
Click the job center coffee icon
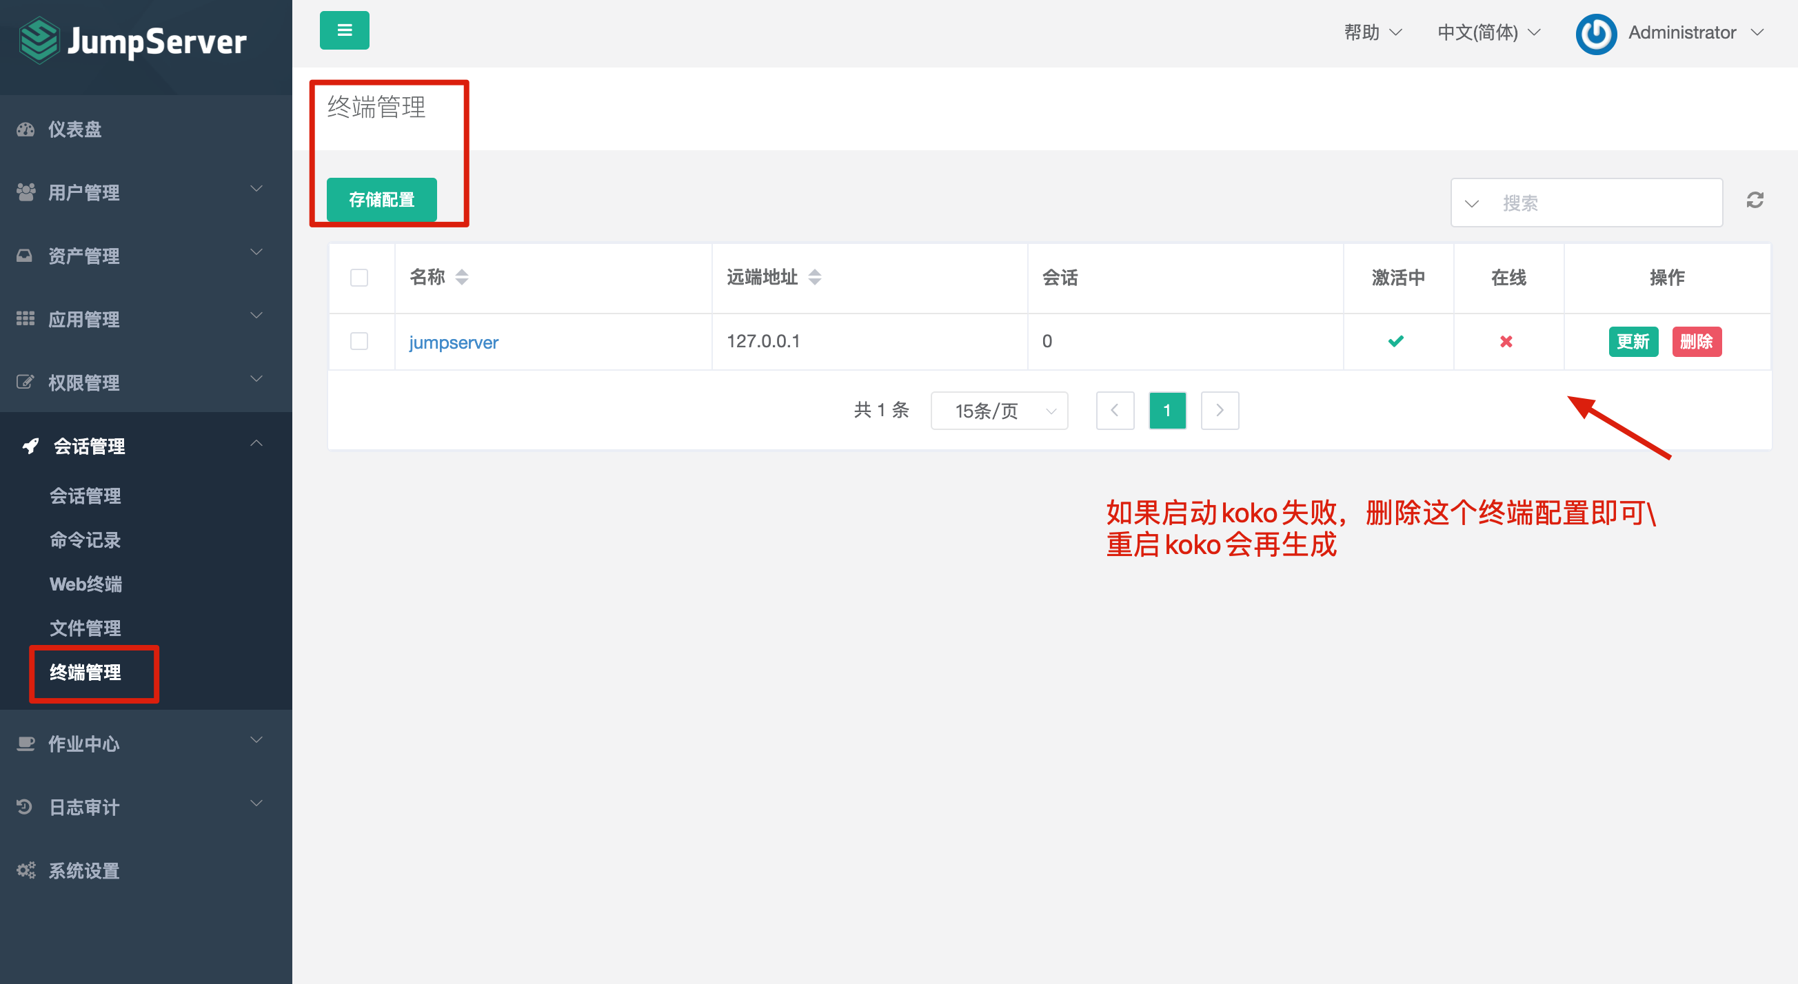[26, 744]
